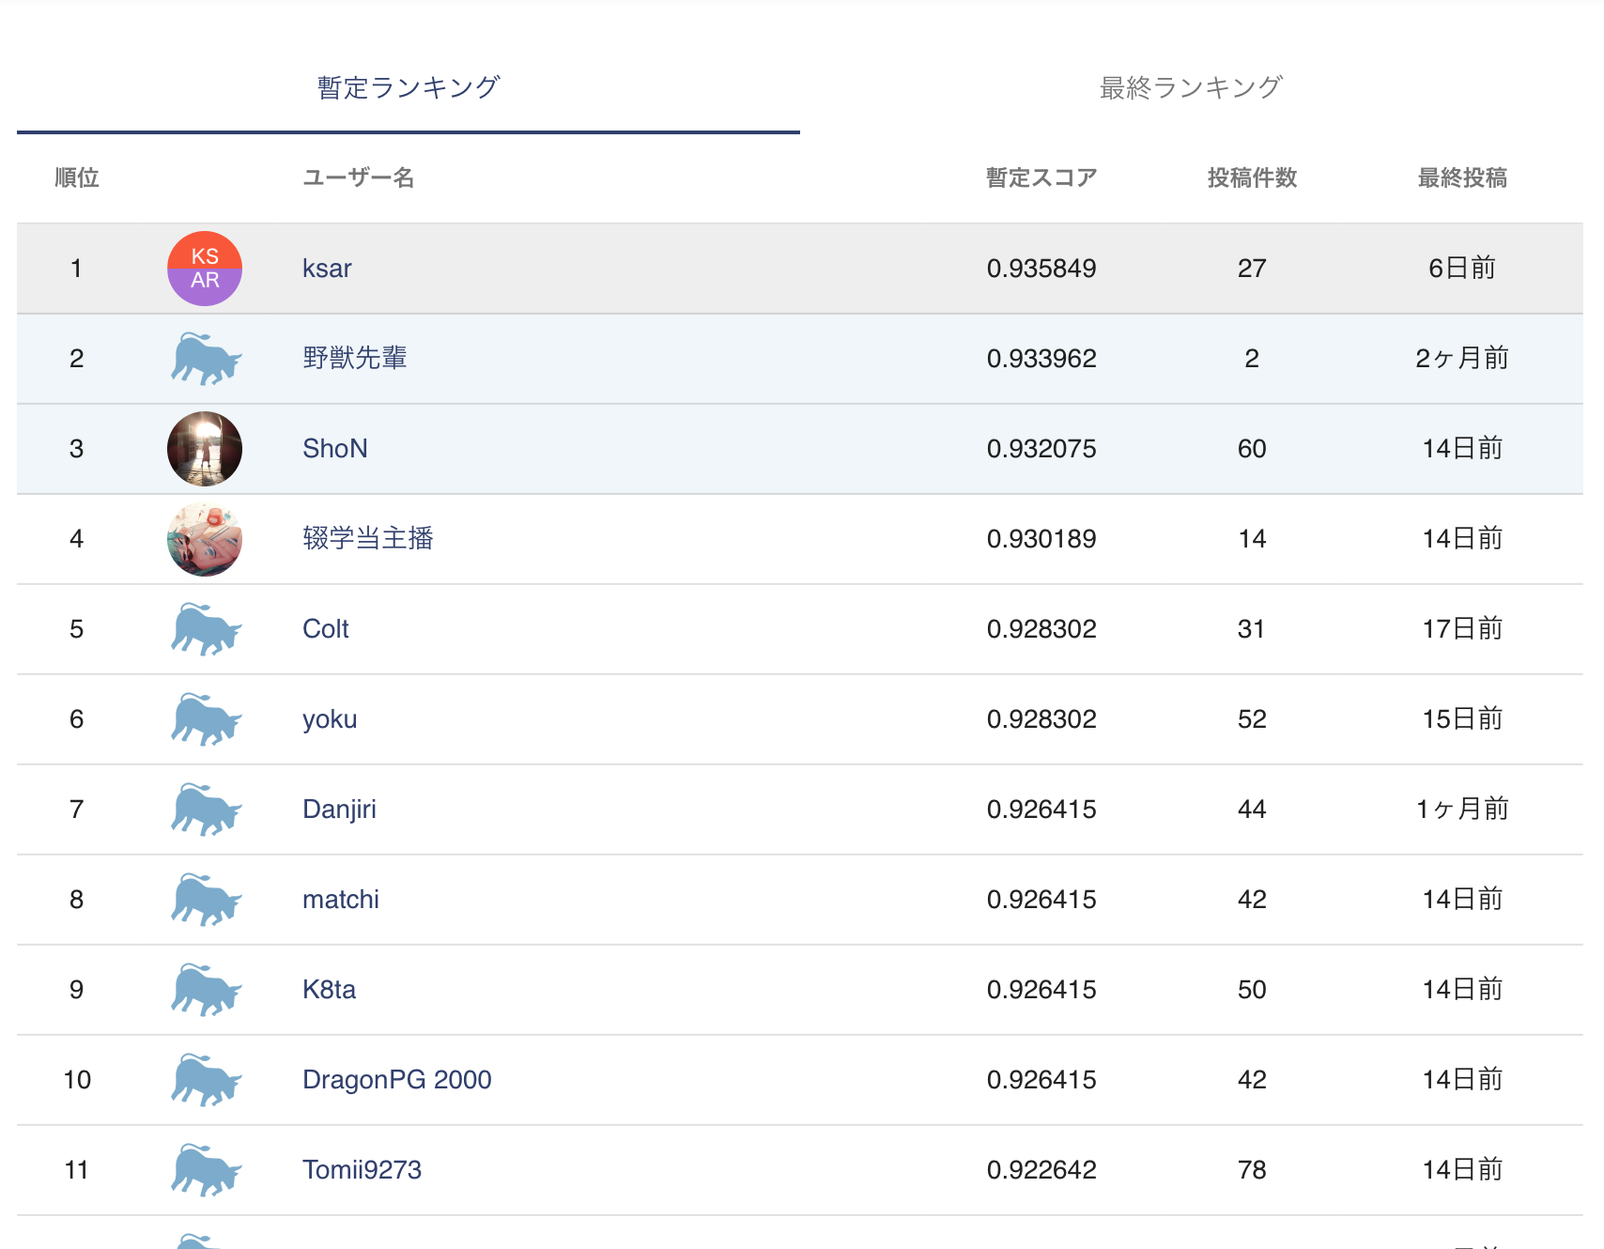Open the 野獣先輩 user link
Screen dimensions: 1604x1249
(355, 358)
